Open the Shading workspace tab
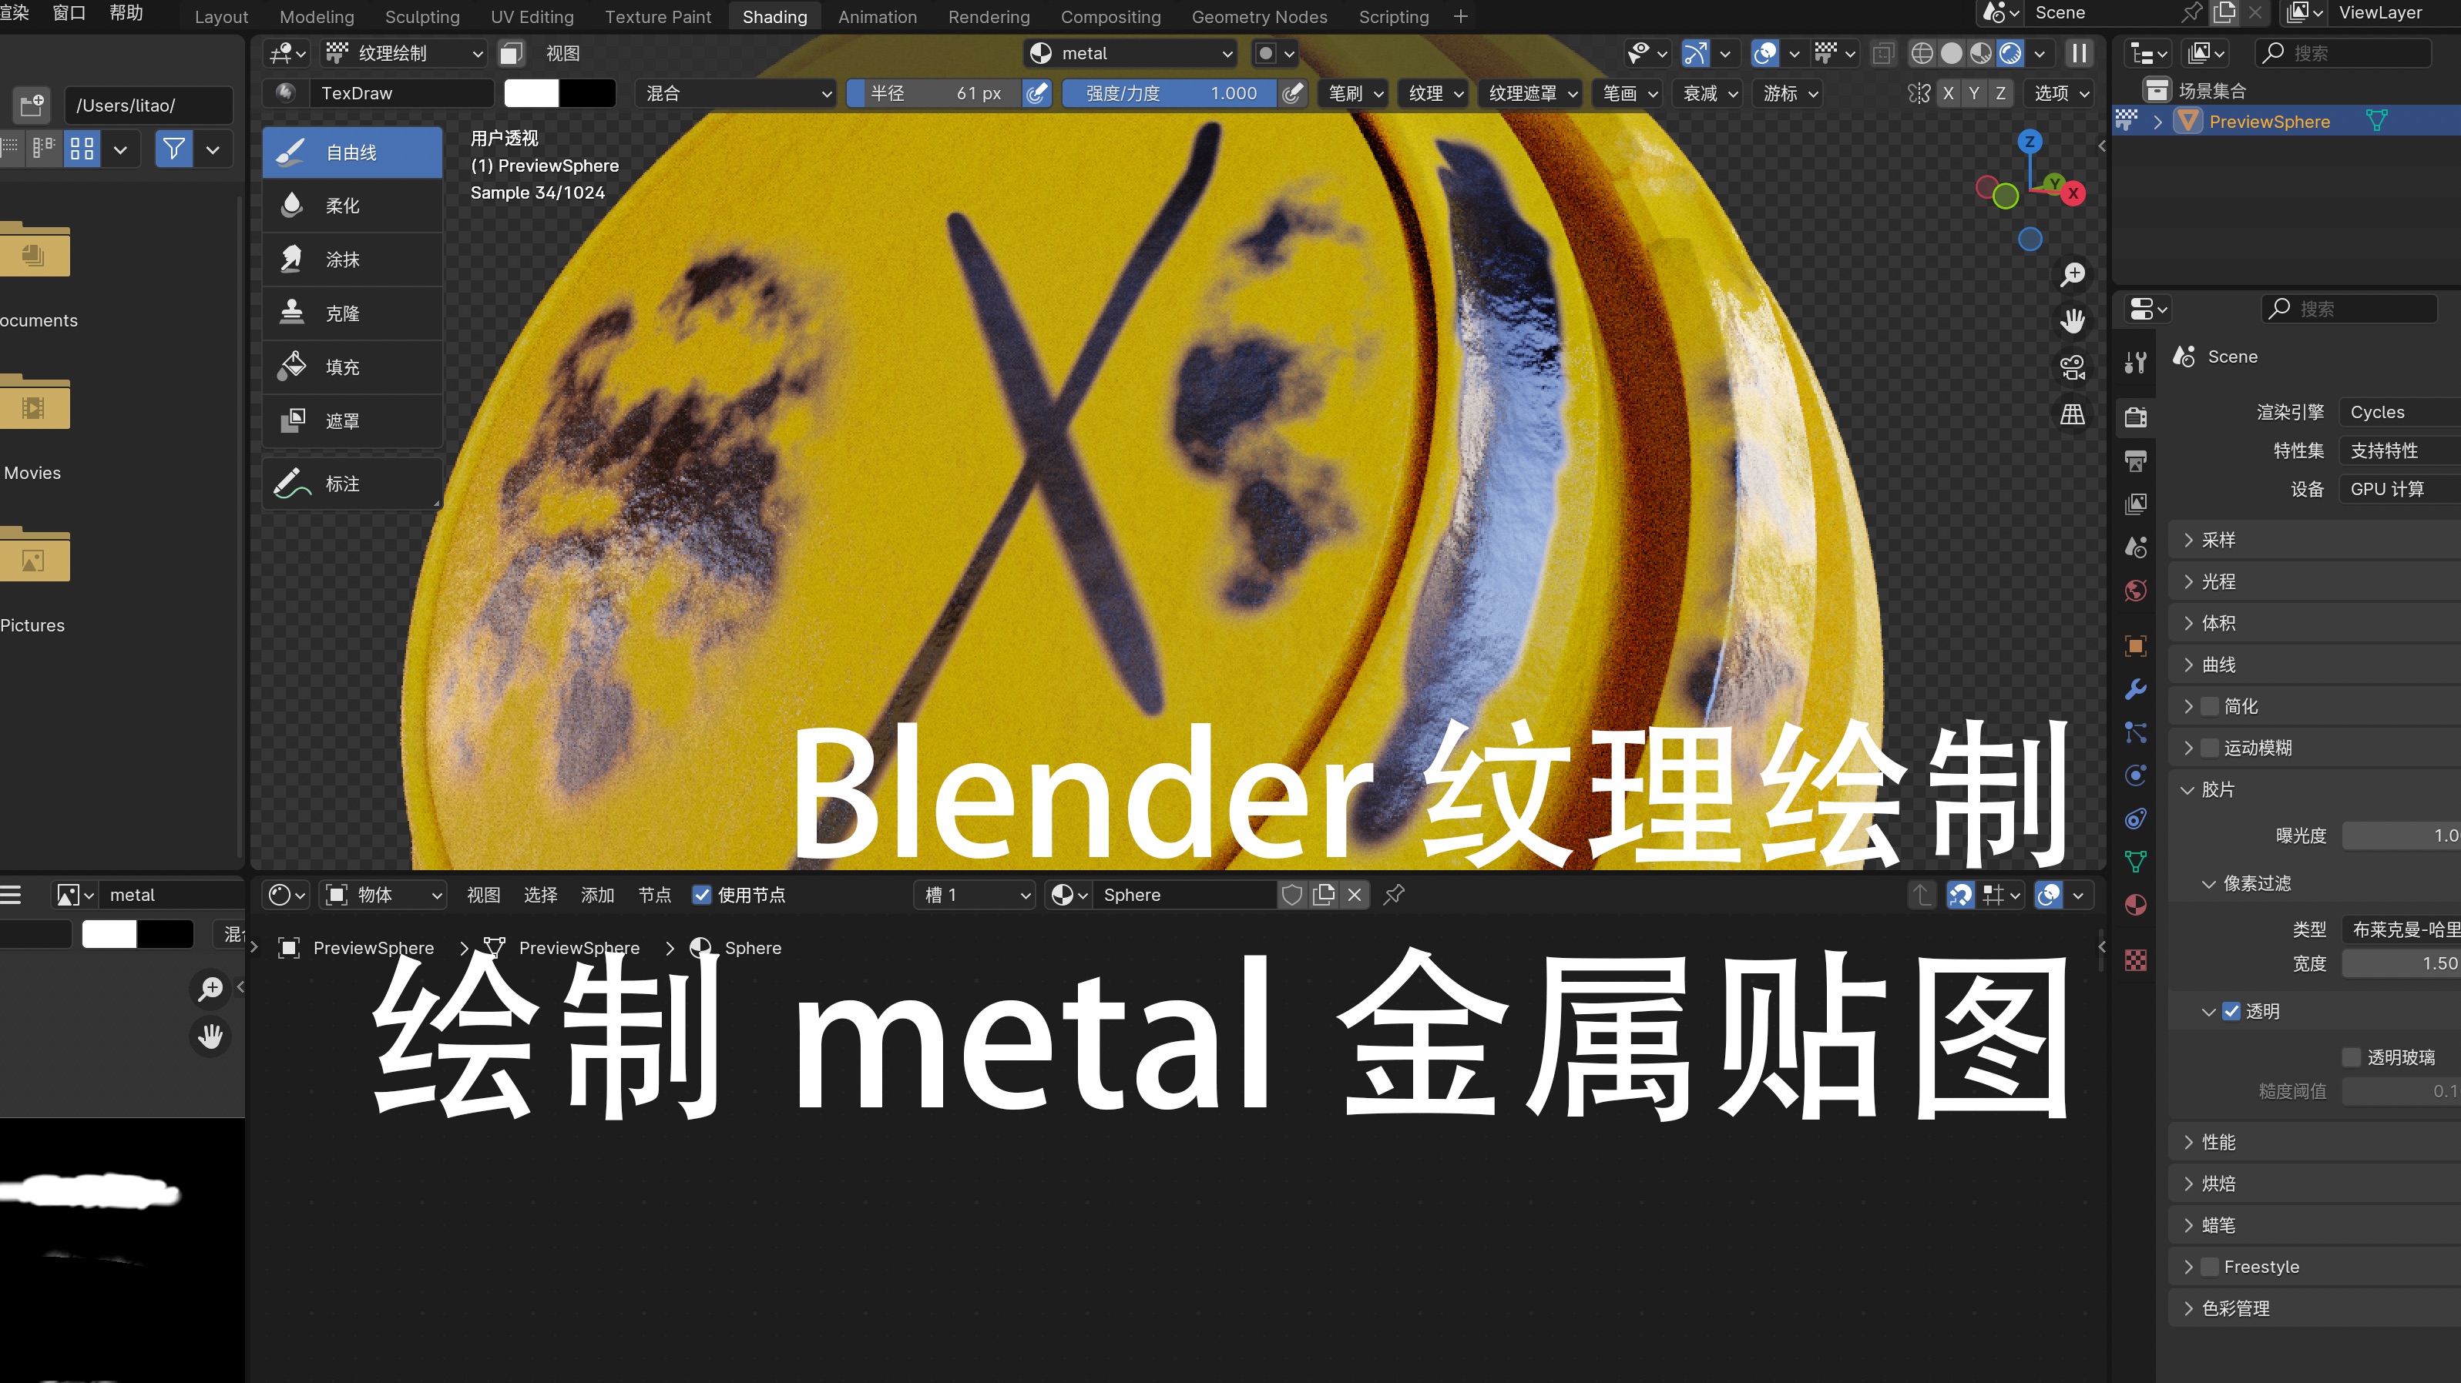This screenshot has width=2461, height=1383. pos(773,15)
